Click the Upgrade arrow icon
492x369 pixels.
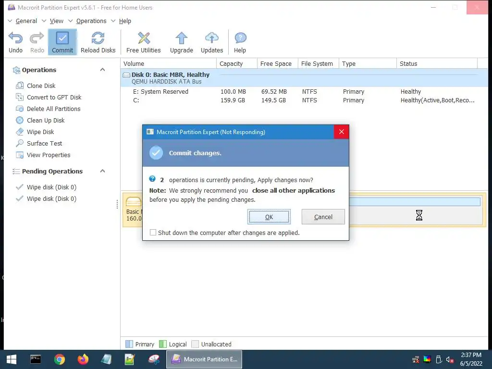pos(181,38)
